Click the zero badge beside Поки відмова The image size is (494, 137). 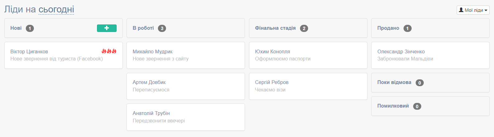coord(420,83)
